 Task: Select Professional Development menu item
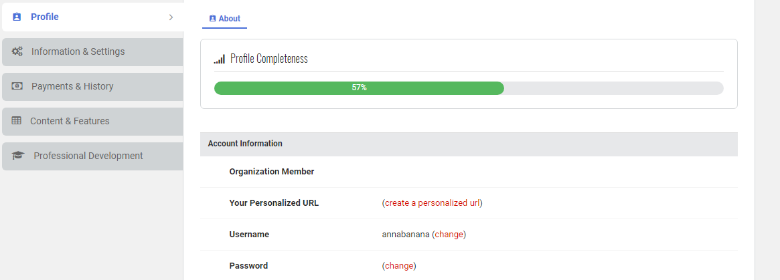coord(88,156)
